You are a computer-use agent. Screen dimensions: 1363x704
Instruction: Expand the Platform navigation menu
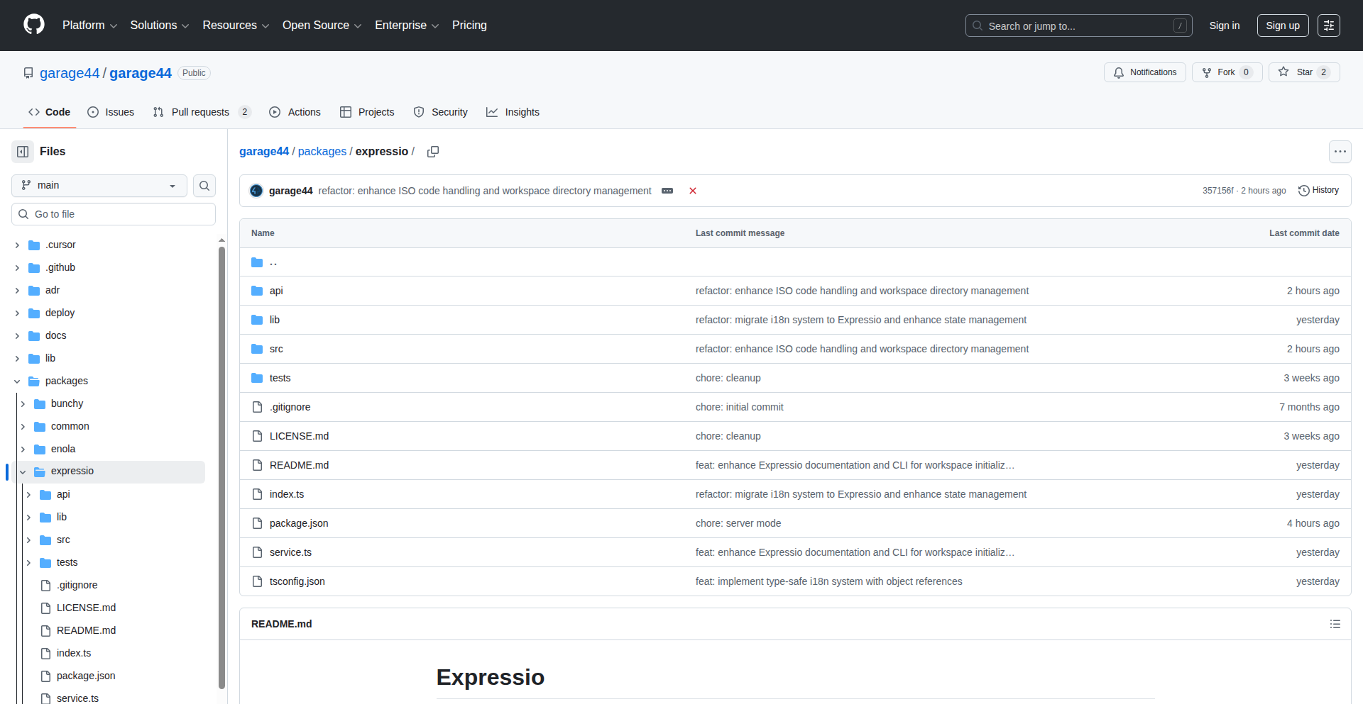tap(89, 26)
